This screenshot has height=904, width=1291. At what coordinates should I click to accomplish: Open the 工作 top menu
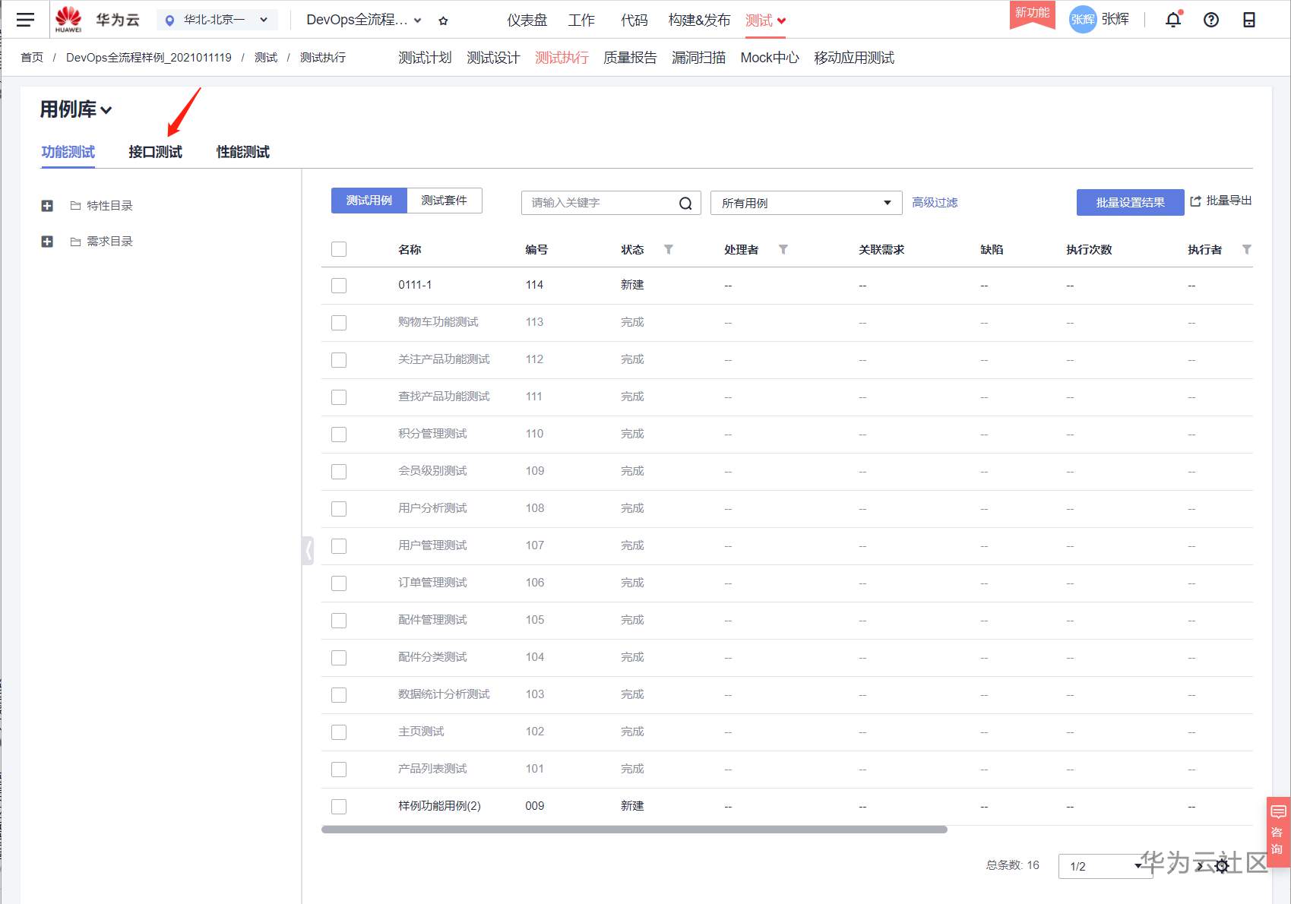click(581, 21)
